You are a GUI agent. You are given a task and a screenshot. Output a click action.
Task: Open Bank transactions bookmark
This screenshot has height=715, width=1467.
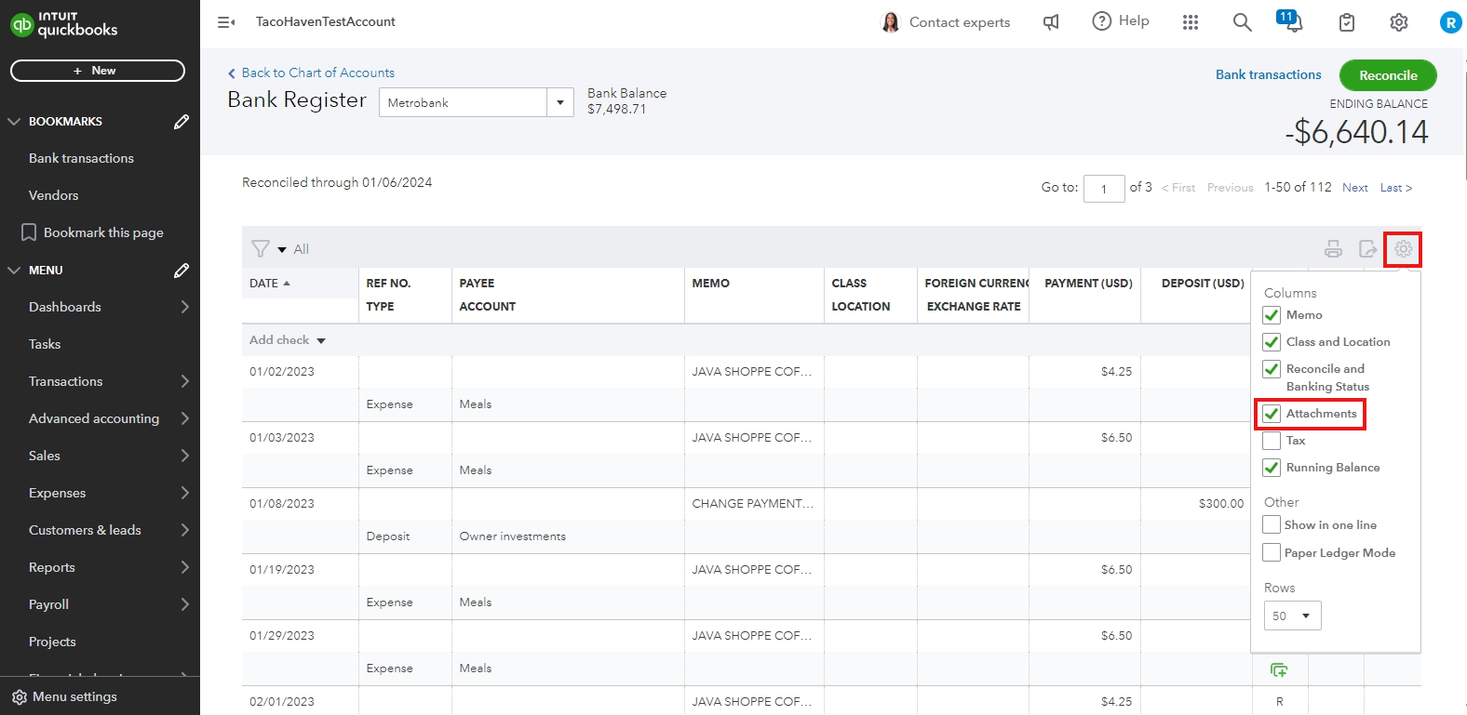[81, 158]
